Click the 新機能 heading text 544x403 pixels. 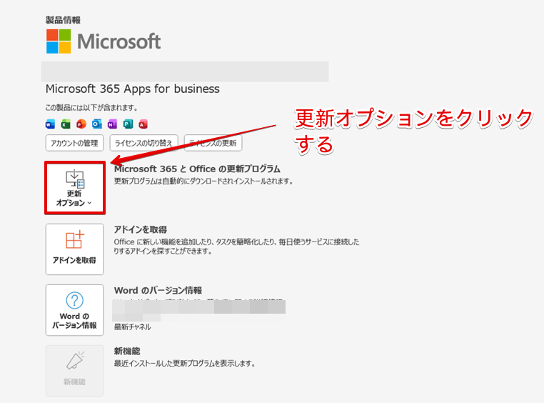pyautogui.click(x=127, y=351)
